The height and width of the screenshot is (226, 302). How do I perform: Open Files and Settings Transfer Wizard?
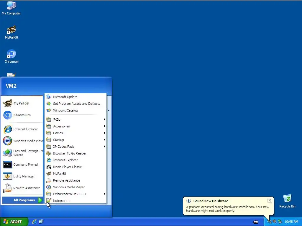click(x=22, y=153)
